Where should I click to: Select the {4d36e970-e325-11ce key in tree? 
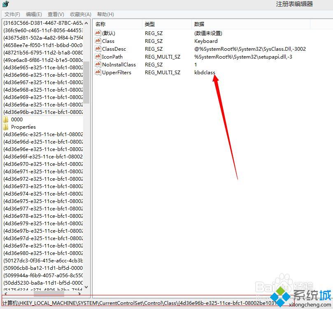click(x=43, y=164)
